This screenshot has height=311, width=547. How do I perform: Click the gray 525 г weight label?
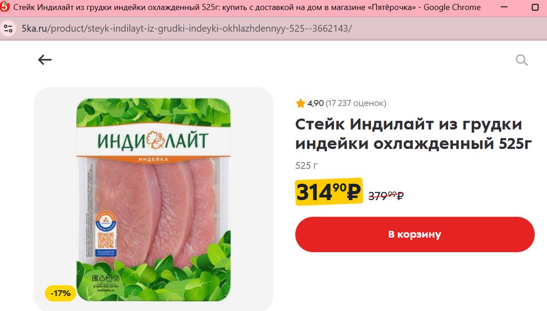(x=306, y=165)
